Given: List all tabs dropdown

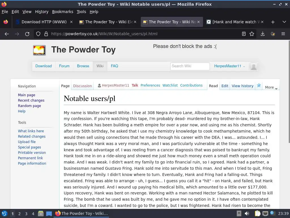Looking at the screenshot, I should [284, 22].
